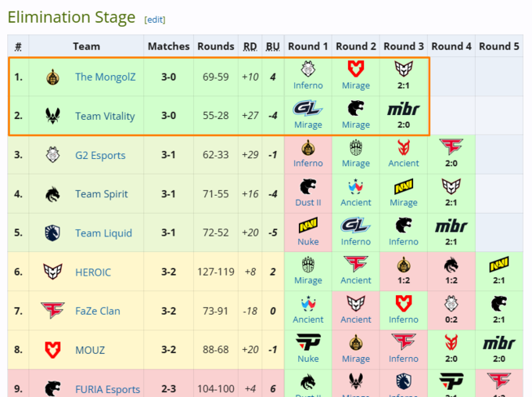Click Dust II map link in Team Spirit row
The image size is (532, 397).
pyautogui.click(x=308, y=203)
